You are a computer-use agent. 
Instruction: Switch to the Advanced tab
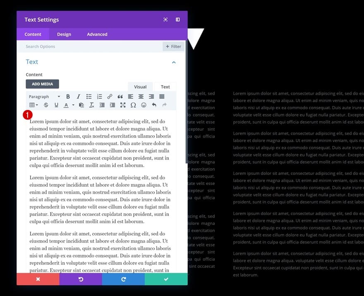(x=97, y=34)
